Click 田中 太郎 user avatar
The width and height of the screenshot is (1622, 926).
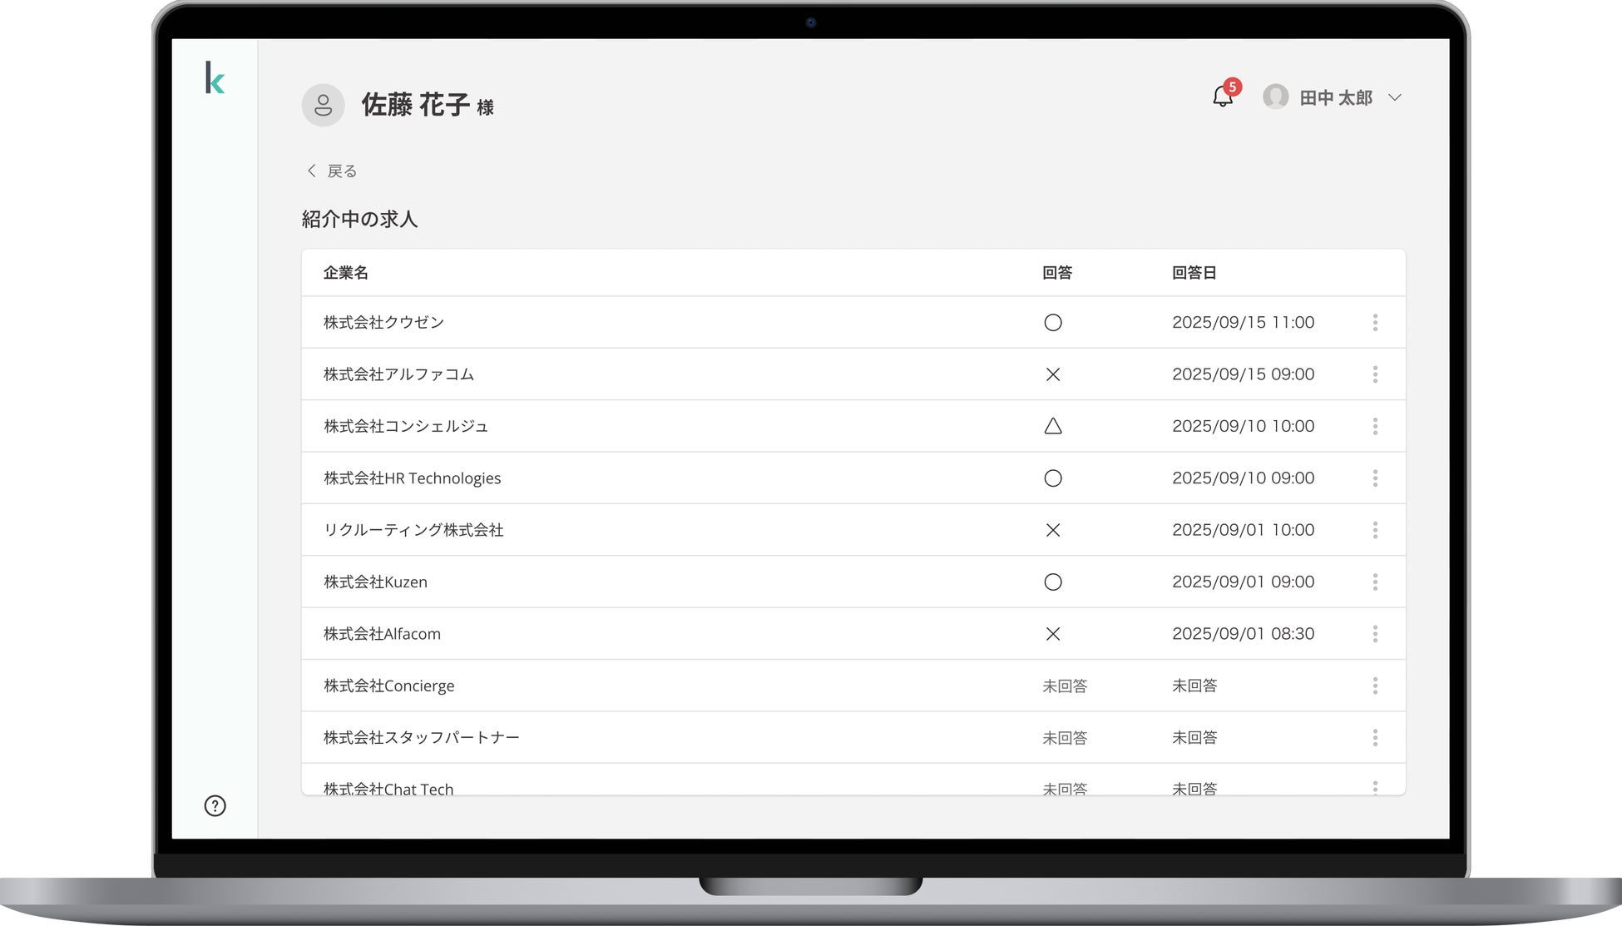point(1275,97)
